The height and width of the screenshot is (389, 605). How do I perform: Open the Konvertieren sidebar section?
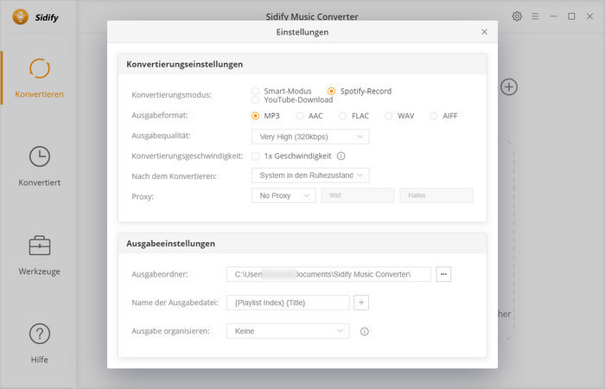(40, 79)
